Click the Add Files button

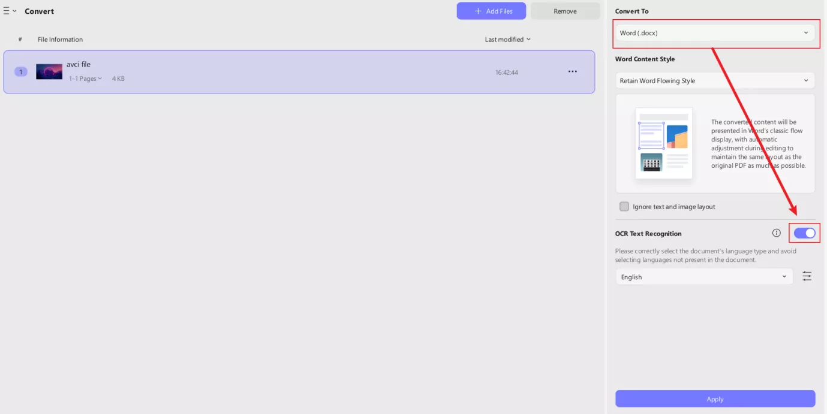[x=491, y=11]
